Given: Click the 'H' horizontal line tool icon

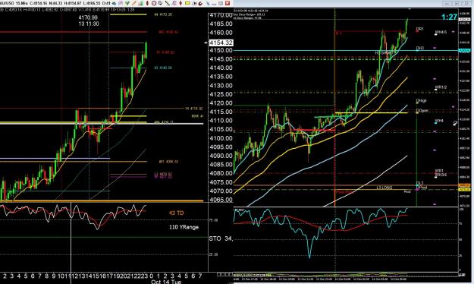Looking at the screenshot, I should pyautogui.click(x=194, y=3).
